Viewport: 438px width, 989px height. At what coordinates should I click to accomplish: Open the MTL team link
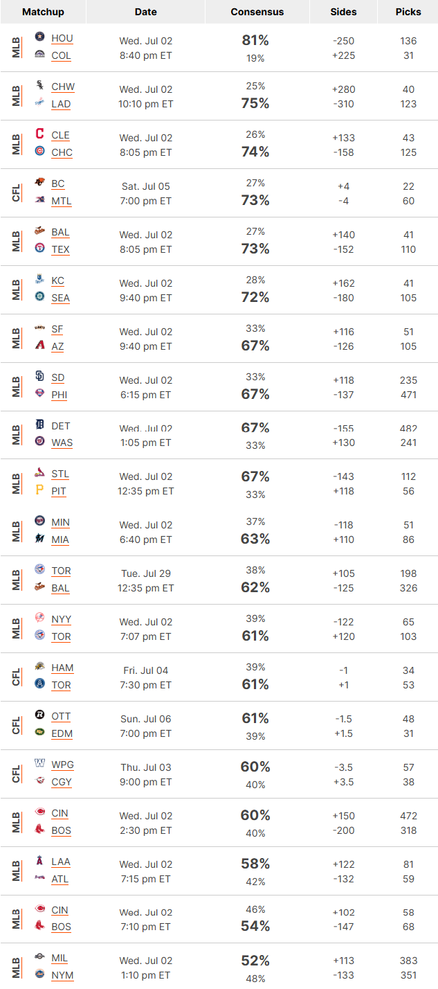pyautogui.click(x=62, y=202)
